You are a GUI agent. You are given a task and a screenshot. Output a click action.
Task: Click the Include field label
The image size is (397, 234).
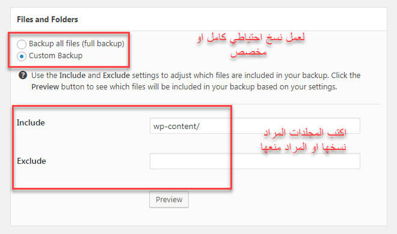[x=31, y=122]
